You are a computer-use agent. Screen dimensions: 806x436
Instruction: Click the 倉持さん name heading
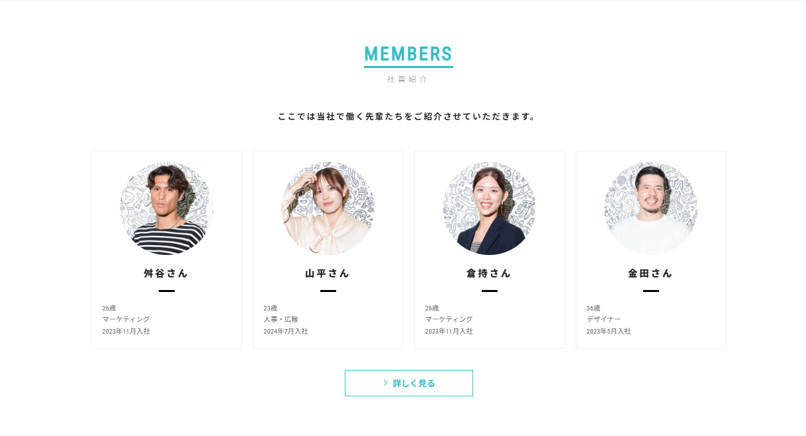click(490, 273)
